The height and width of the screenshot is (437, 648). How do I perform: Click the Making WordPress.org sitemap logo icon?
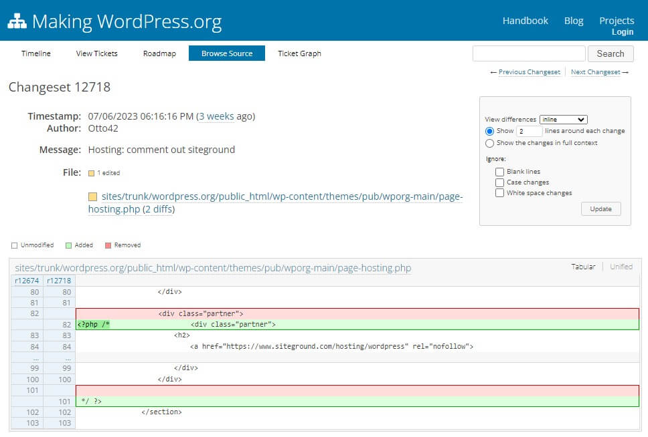pos(17,21)
